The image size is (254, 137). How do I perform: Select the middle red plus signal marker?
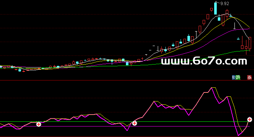click(x=135, y=123)
